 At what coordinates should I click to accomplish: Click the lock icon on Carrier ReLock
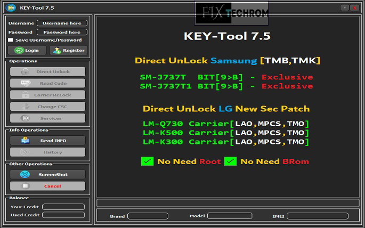pyautogui.click(x=26, y=95)
